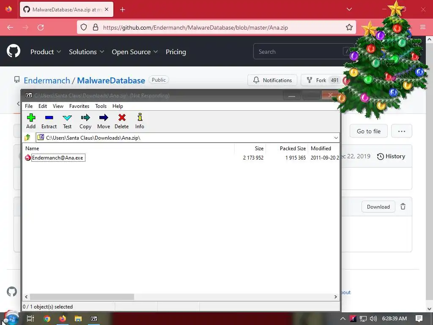Screen dimensions: 433x325
Task: Click the archive path input field
Action: [184, 138]
